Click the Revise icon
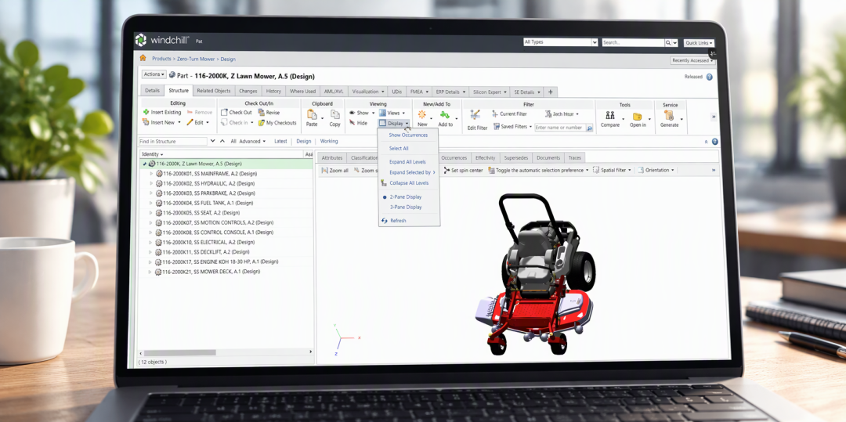The image size is (846, 422). [261, 112]
